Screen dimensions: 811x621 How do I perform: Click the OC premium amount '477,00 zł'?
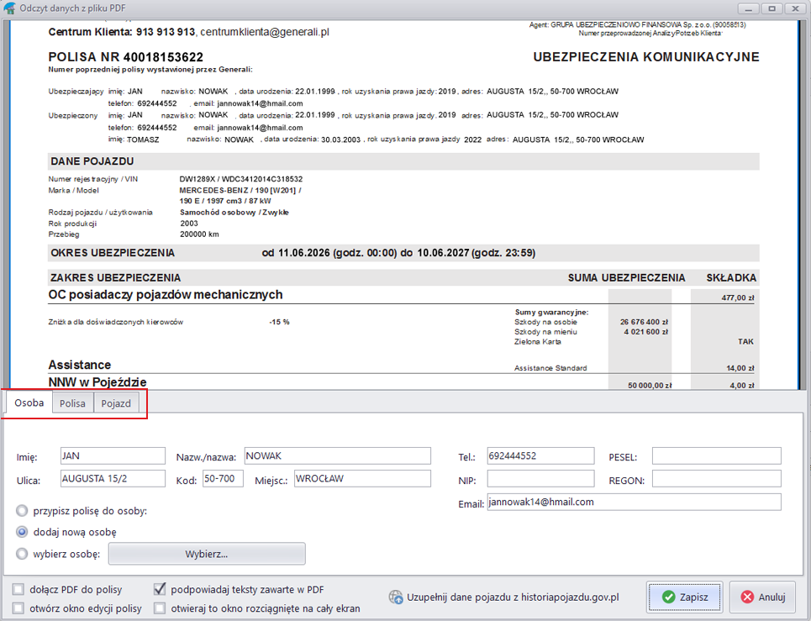pyautogui.click(x=738, y=297)
